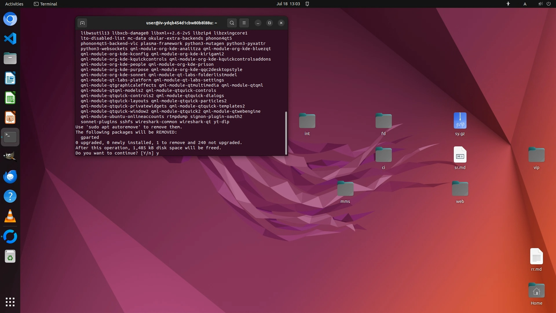
Task: Open a new terminal tab
Action: pos(82,23)
